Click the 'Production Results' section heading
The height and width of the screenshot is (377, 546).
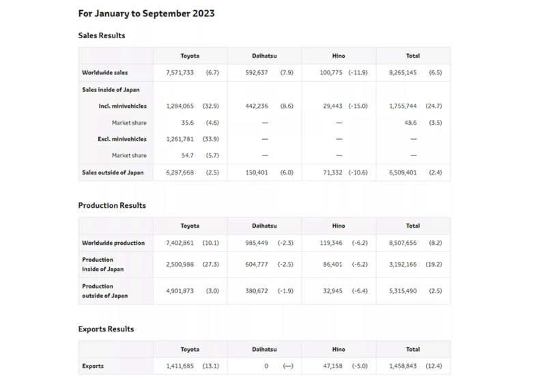[x=112, y=205]
